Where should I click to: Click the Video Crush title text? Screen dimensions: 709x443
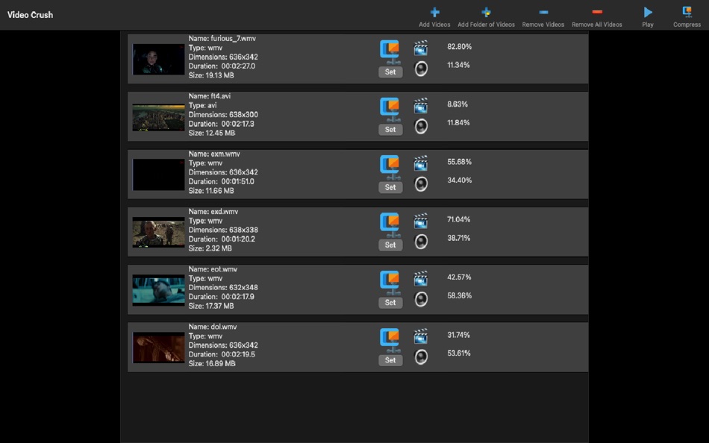point(31,15)
